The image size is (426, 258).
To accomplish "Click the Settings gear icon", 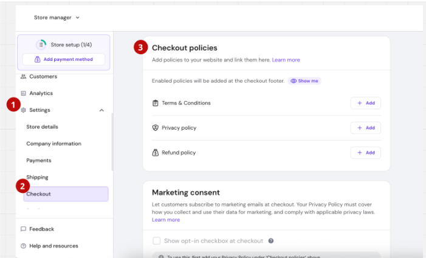I will pyautogui.click(x=24, y=110).
